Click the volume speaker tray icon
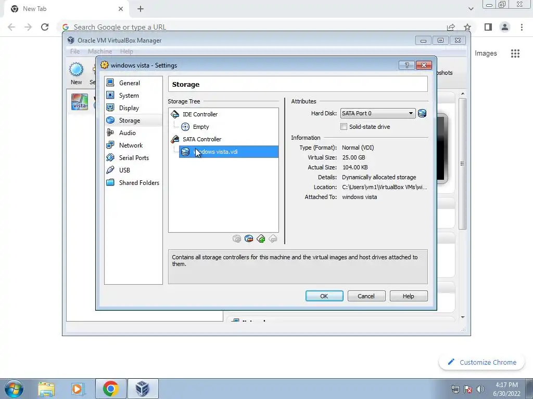This screenshot has height=399, width=533. [x=480, y=389]
